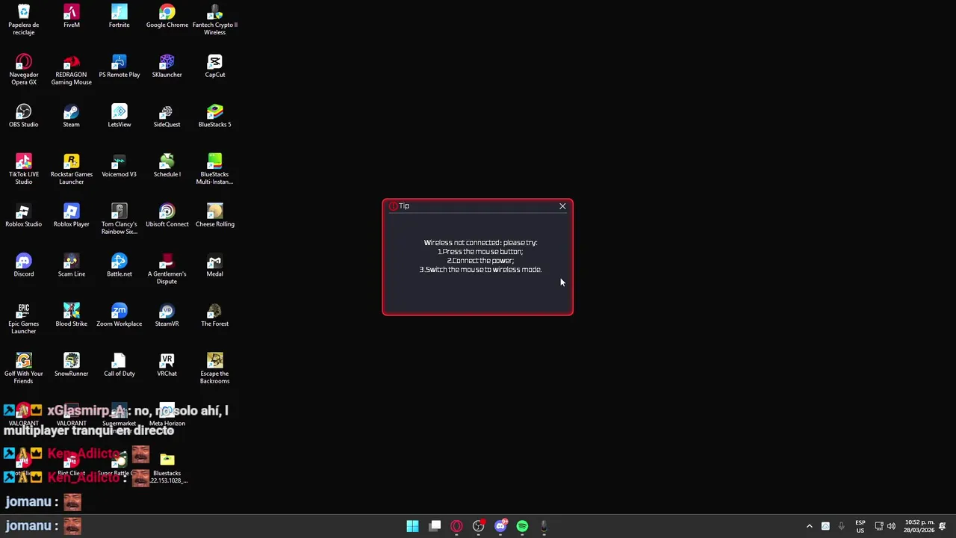
Task: Select the Zoom Workplace desktop icon
Action: click(x=119, y=315)
